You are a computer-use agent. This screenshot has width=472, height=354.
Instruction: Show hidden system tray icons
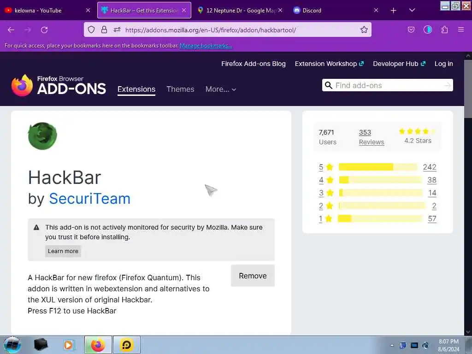(392, 345)
